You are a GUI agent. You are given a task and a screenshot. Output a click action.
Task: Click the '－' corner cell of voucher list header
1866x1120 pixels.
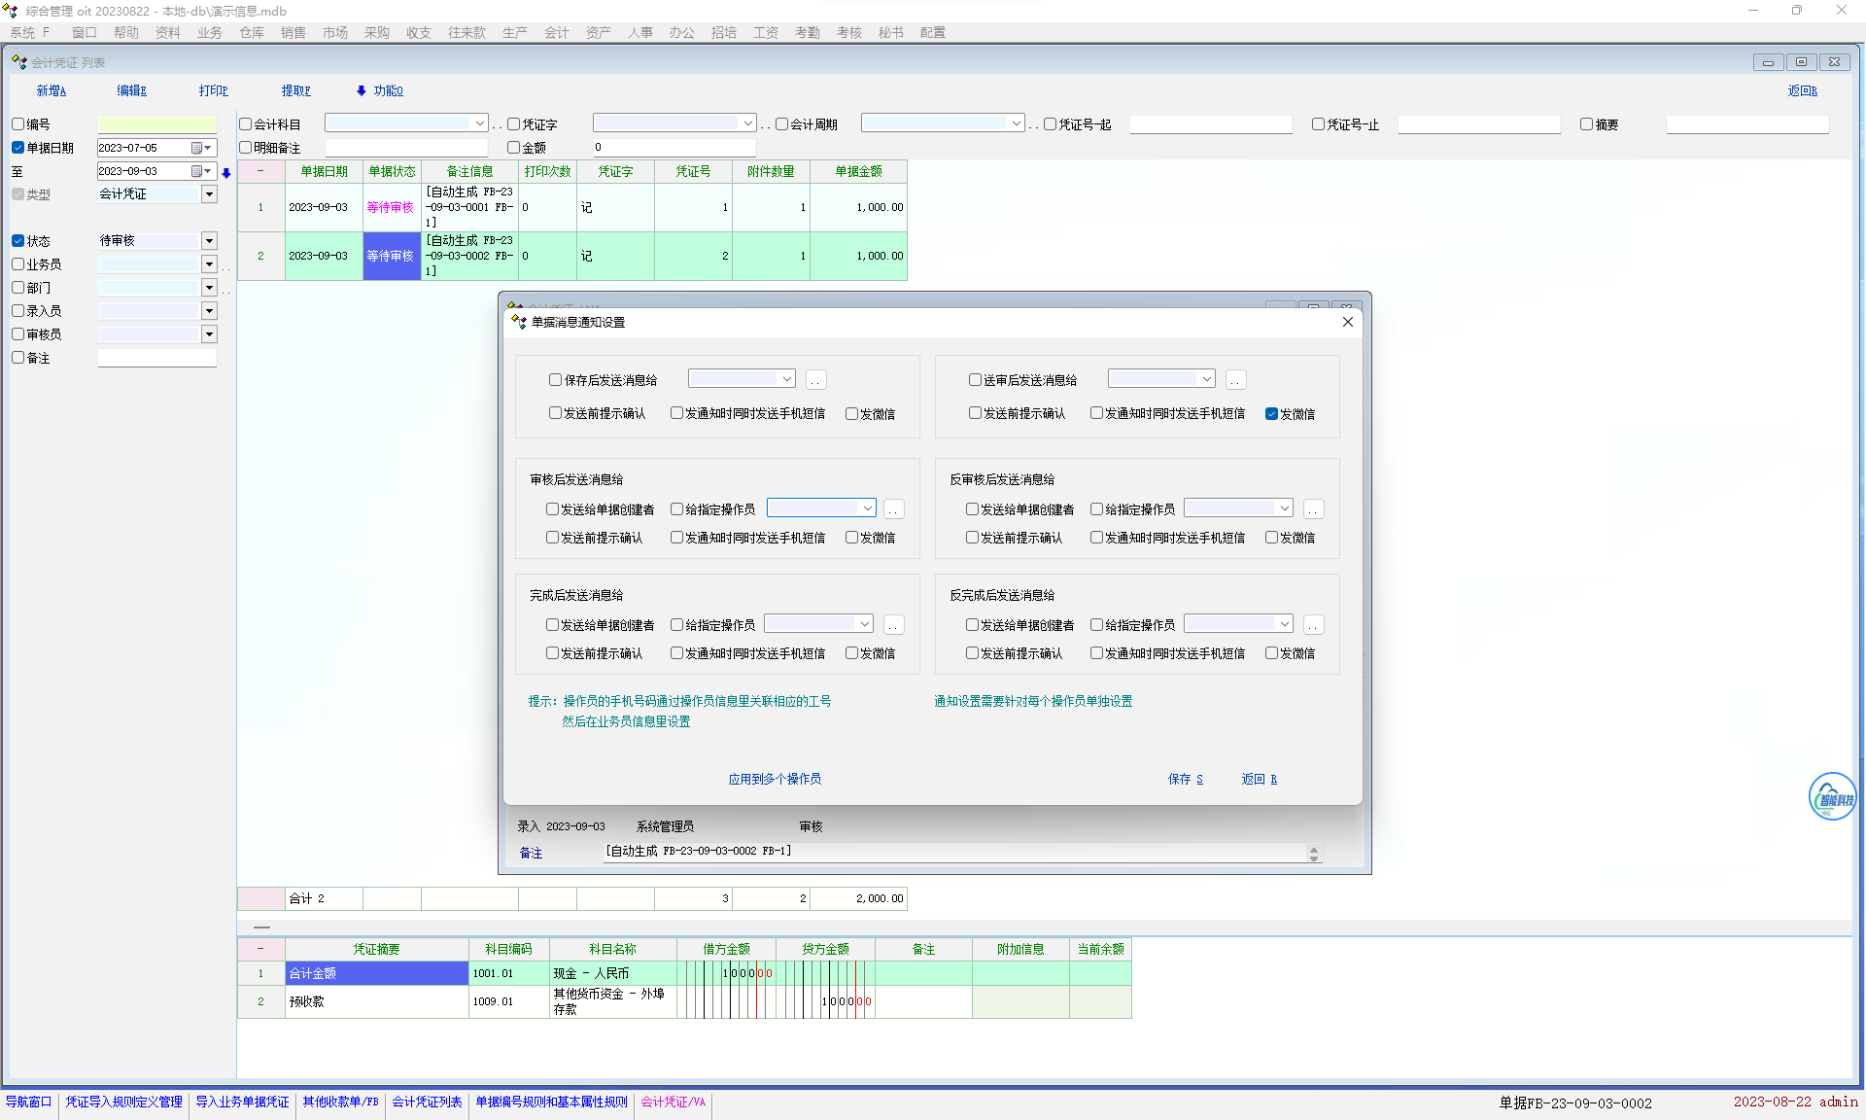(260, 171)
